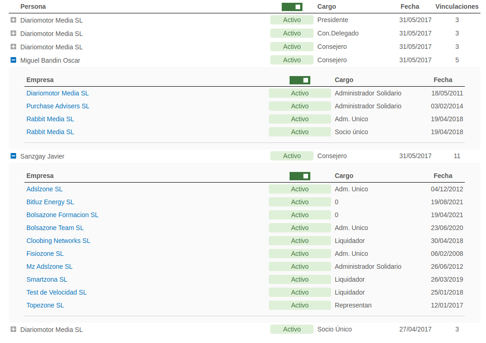
Task: Click Empresa header under Miguel Bandin Oscar
Action: click(x=40, y=80)
